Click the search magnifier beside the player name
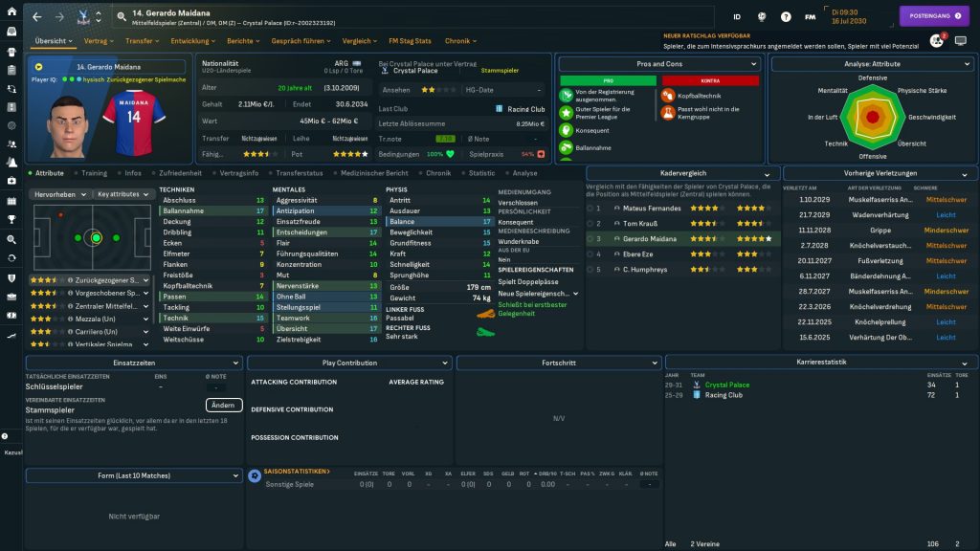The image size is (980, 551). coord(122,17)
